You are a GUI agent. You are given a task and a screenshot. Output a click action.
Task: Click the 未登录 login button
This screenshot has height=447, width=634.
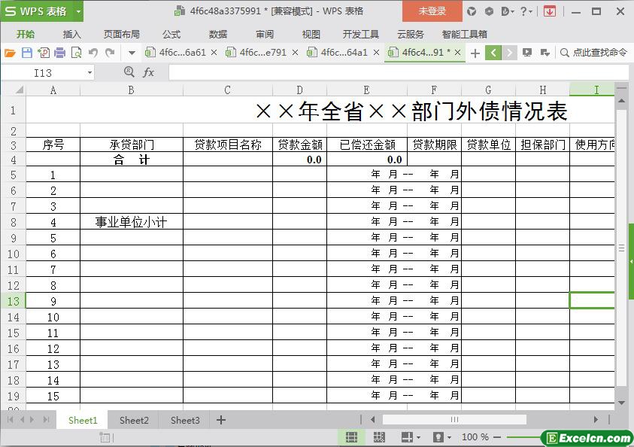pyautogui.click(x=432, y=11)
